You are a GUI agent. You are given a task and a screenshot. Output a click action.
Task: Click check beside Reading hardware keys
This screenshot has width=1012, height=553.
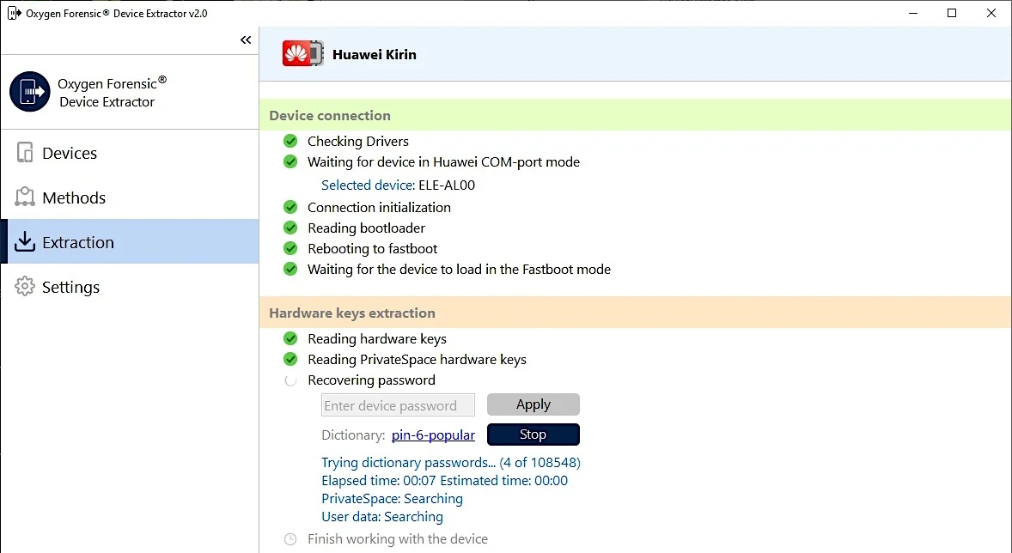[290, 338]
